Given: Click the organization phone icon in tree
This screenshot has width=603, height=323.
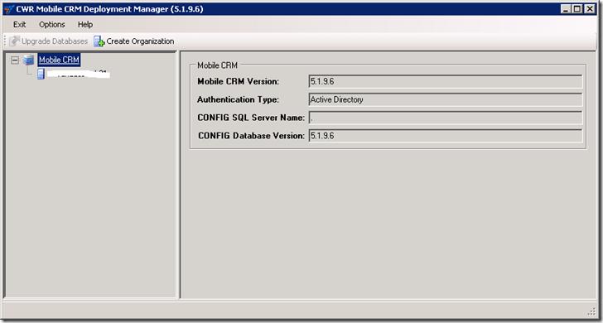Looking at the screenshot, I should (41, 74).
